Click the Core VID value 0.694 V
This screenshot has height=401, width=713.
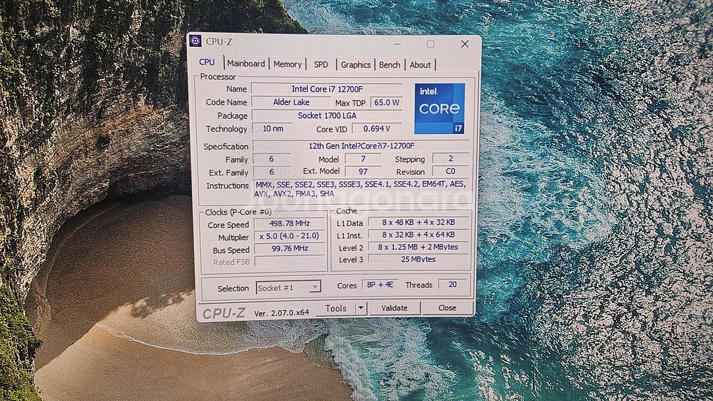[377, 129]
